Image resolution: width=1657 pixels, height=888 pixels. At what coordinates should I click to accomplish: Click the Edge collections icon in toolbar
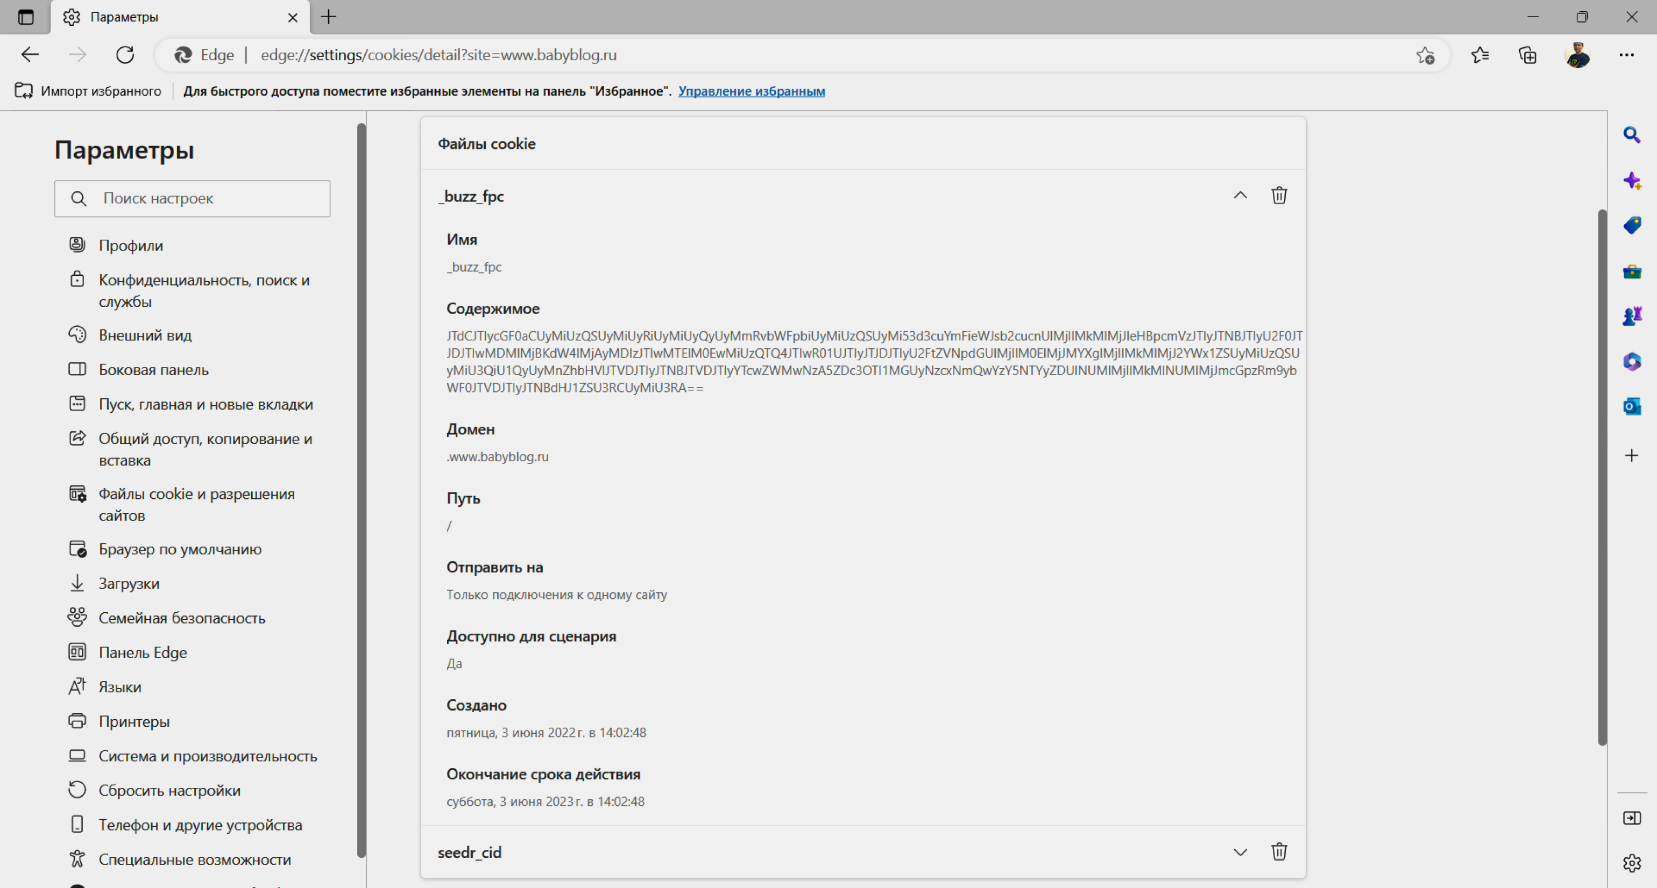pyautogui.click(x=1528, y=55)
